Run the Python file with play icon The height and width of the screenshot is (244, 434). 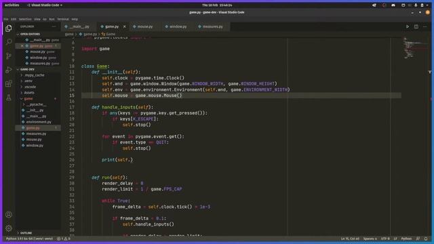coord(408,26)
